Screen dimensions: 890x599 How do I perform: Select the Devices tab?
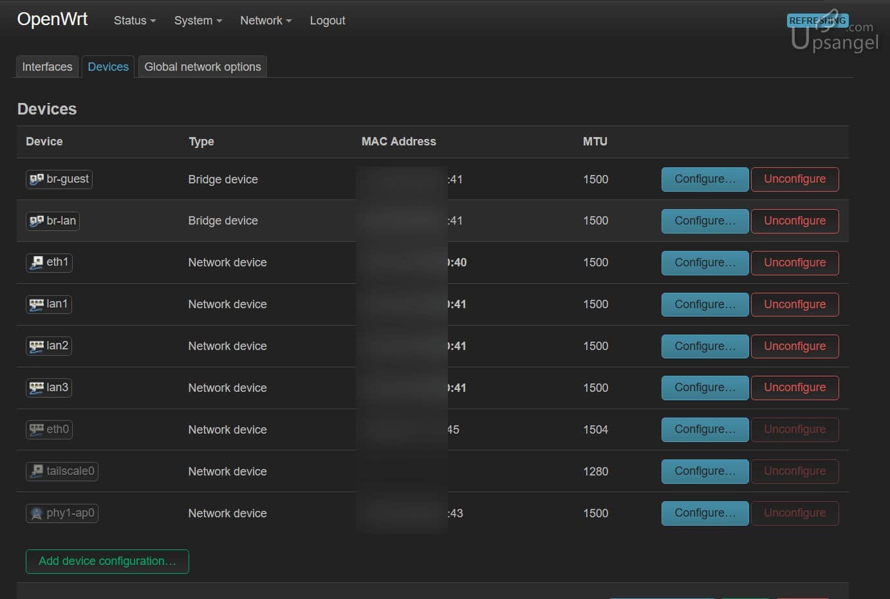point(108,67)
